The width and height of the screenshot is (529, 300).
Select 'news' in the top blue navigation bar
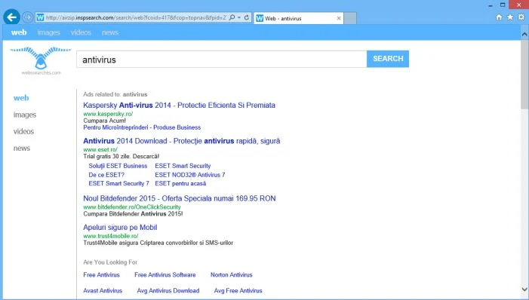tap(110, 32)
